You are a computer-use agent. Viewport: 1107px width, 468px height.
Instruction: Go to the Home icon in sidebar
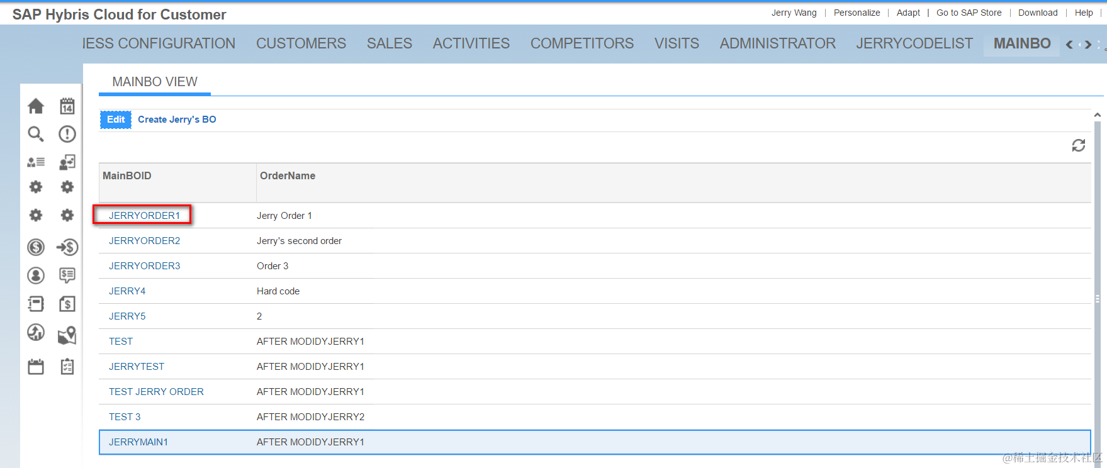[36, 106]
